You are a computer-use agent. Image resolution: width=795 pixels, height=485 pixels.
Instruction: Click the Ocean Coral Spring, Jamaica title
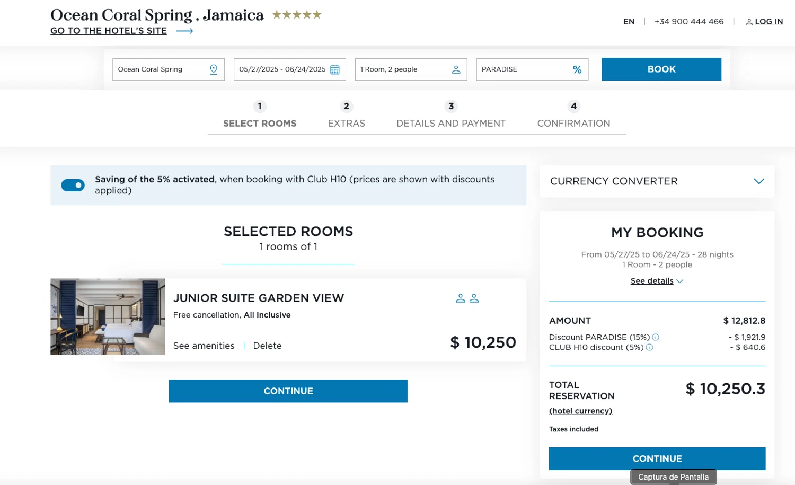[x=157, y=15]
